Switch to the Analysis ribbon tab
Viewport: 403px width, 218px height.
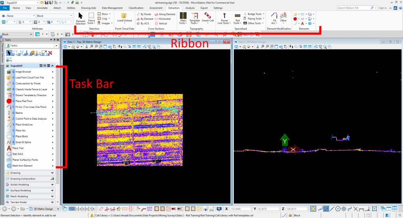(190, 8)
